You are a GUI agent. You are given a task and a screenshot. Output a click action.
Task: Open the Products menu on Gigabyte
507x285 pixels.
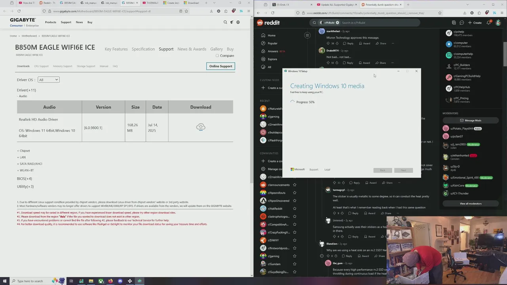coord(50,22)
